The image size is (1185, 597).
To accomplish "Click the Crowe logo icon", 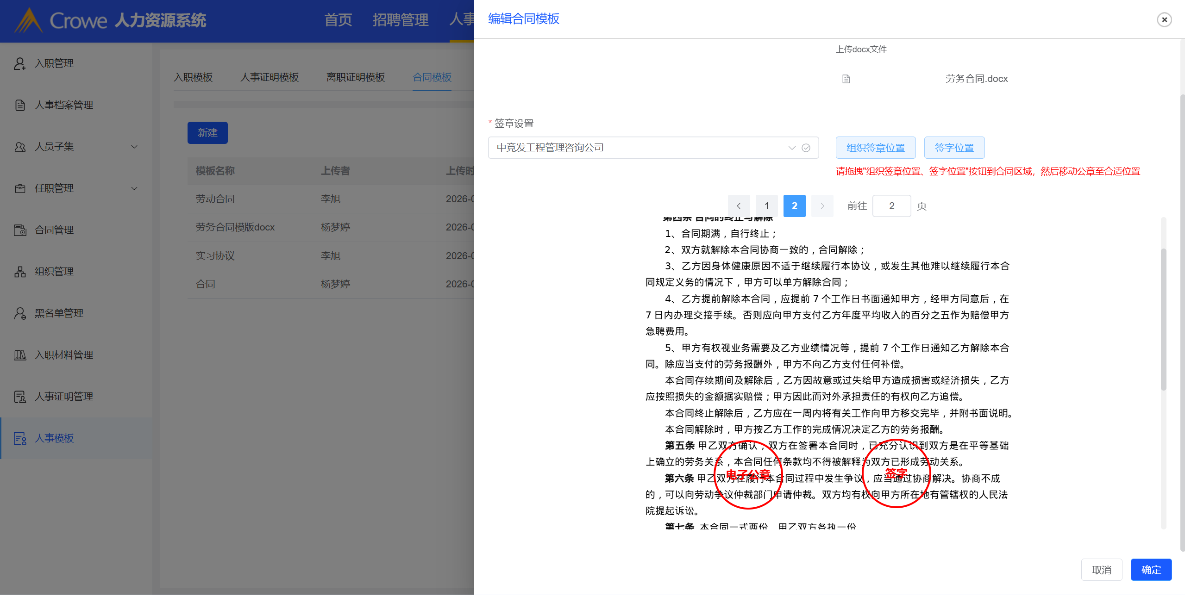I will (29, 20).
